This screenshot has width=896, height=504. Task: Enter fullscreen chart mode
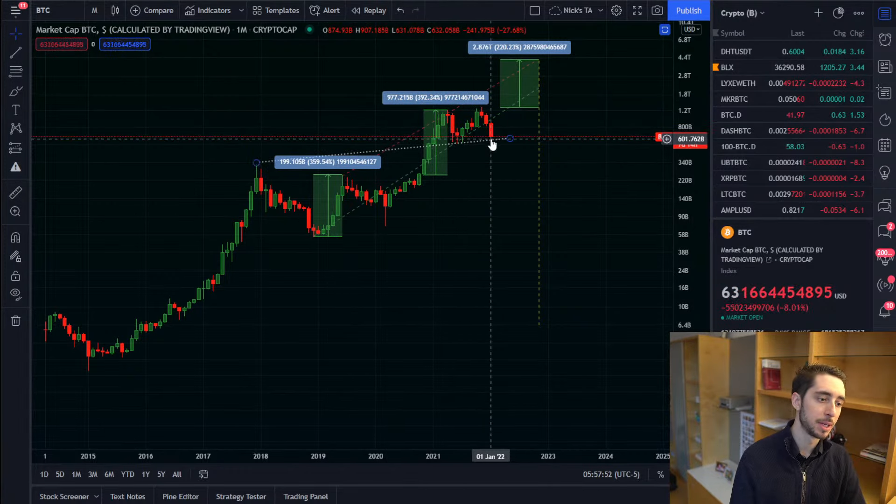pyautogui.click(x=637, y=10)
